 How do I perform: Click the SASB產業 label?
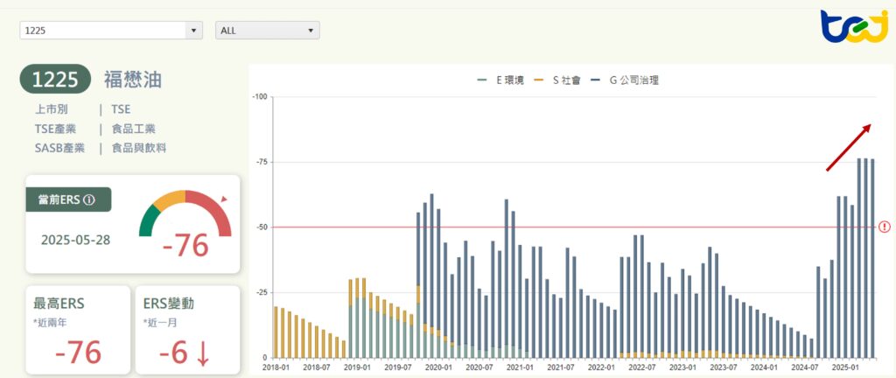(60, 149)
